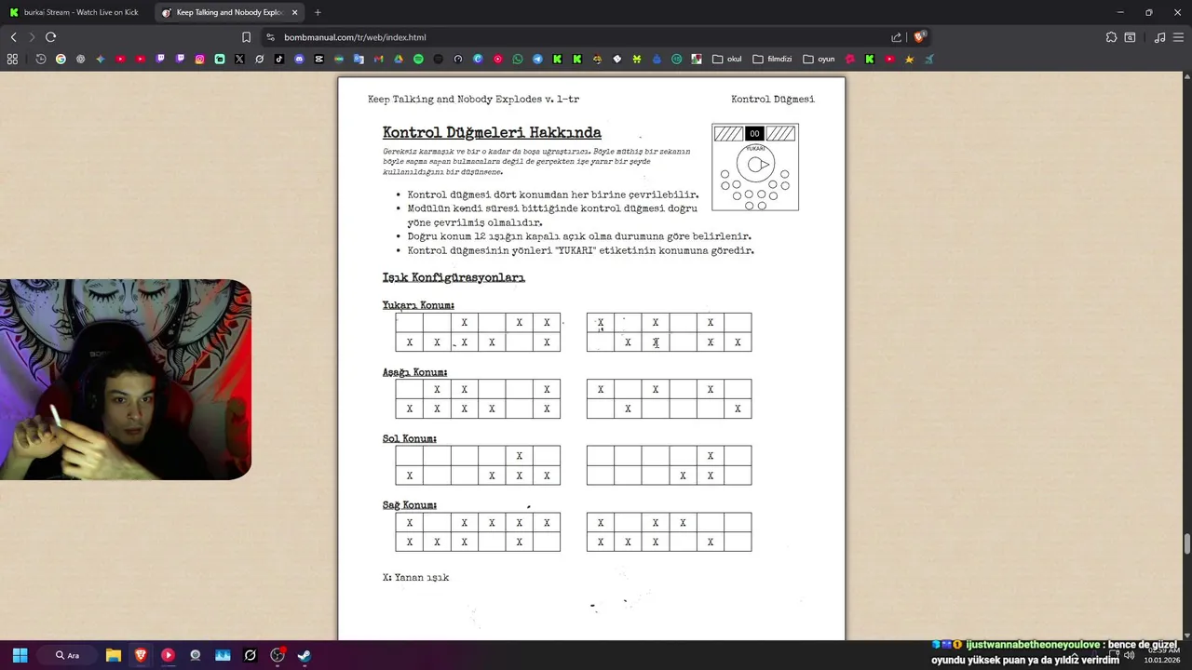Click the heading 'Kontrol Düğmeleri Hakkında'

(492, 133)
